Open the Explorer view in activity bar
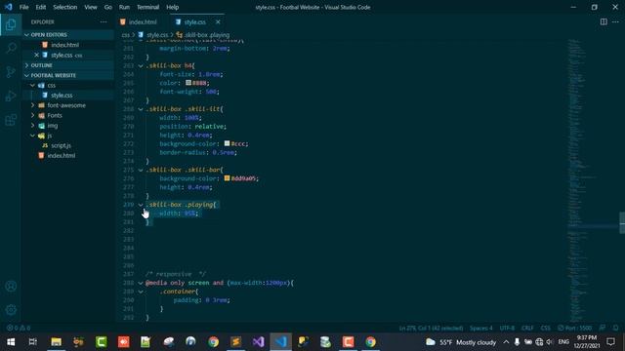This screenshot has height=351, width=625. click(x=11, y=24)
